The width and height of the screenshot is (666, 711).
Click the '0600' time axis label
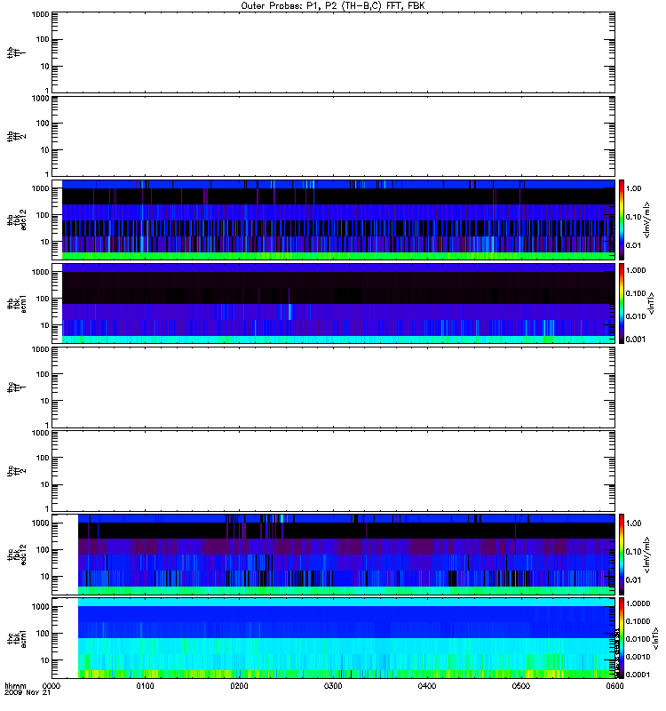[614, 686]
